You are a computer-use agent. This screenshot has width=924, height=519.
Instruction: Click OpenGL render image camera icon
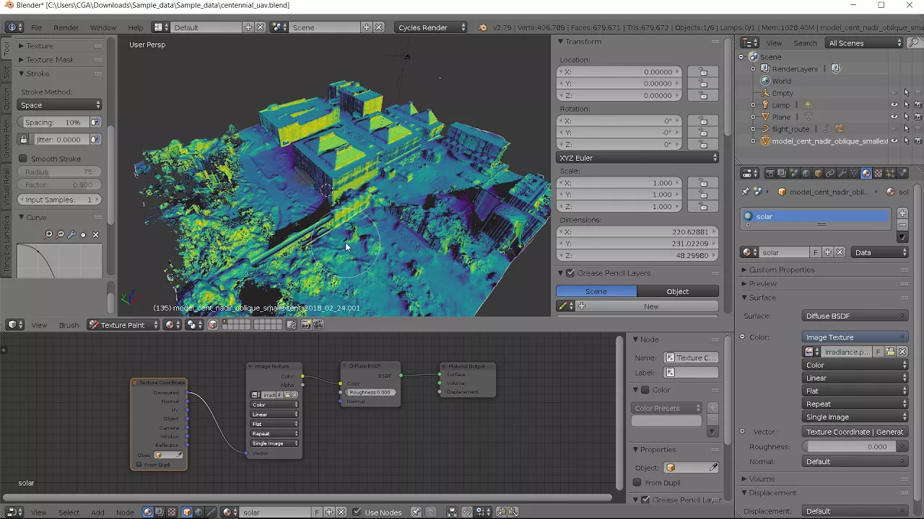coord(305,325)
